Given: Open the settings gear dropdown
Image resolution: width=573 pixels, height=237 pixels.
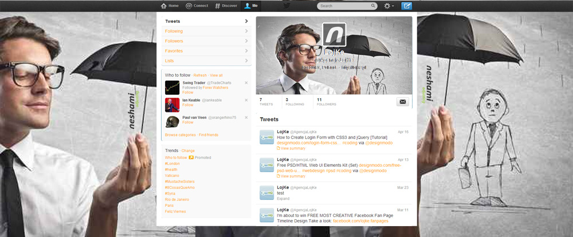Looking at the screenshot, I should tap(389, 6).
